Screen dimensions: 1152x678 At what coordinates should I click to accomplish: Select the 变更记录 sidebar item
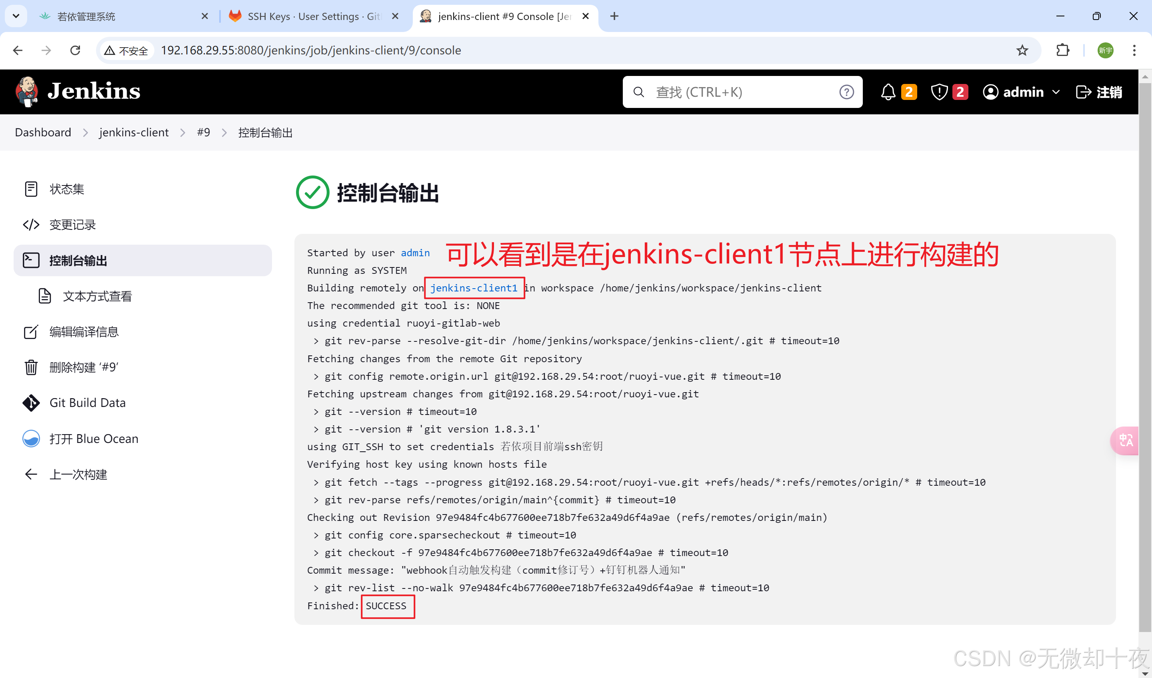[x=72, y=225]
